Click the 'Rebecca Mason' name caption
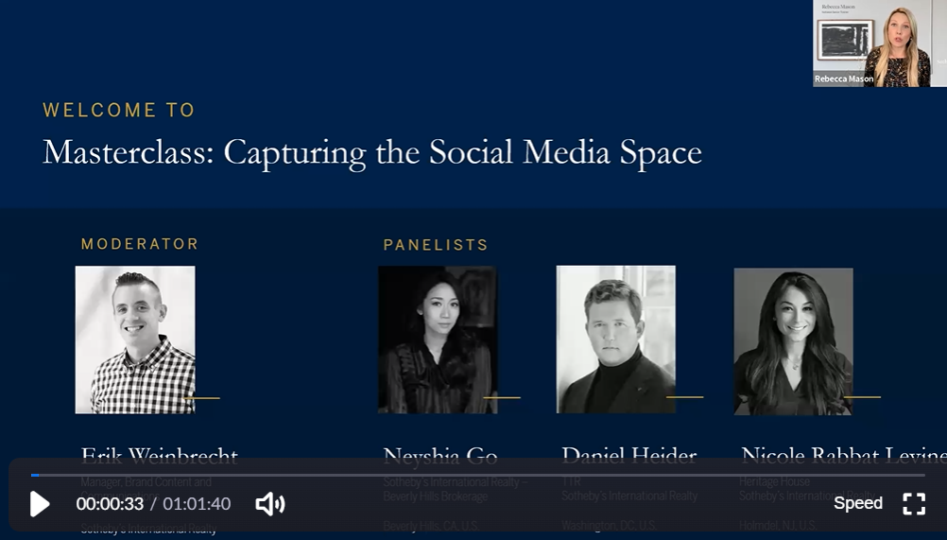The width and height of the screenshot is (947, 540). point(844,78)
